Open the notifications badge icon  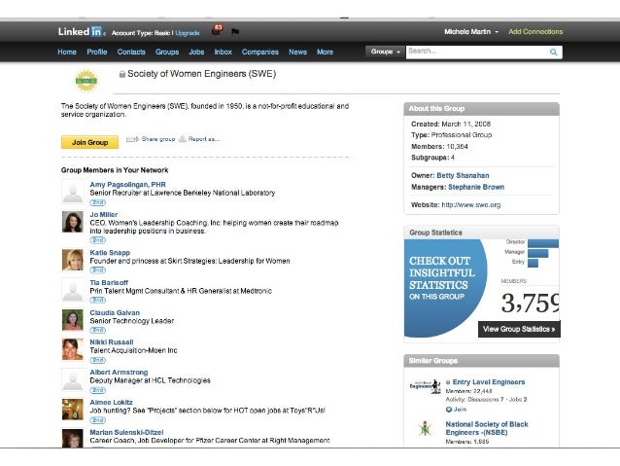(x=217, y=29)
